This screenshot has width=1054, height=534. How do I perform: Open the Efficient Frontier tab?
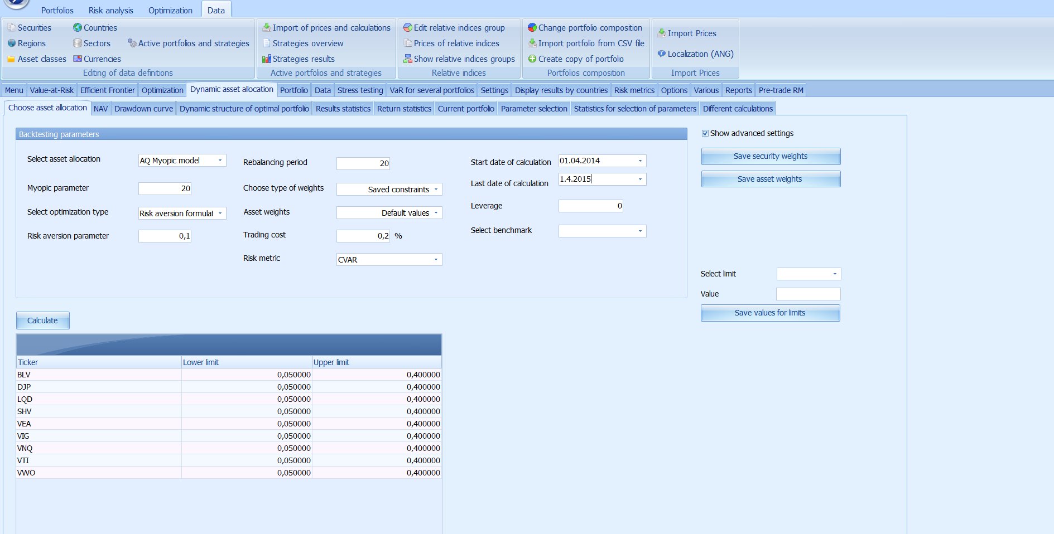pyautogui.click(x=108, y=90)
